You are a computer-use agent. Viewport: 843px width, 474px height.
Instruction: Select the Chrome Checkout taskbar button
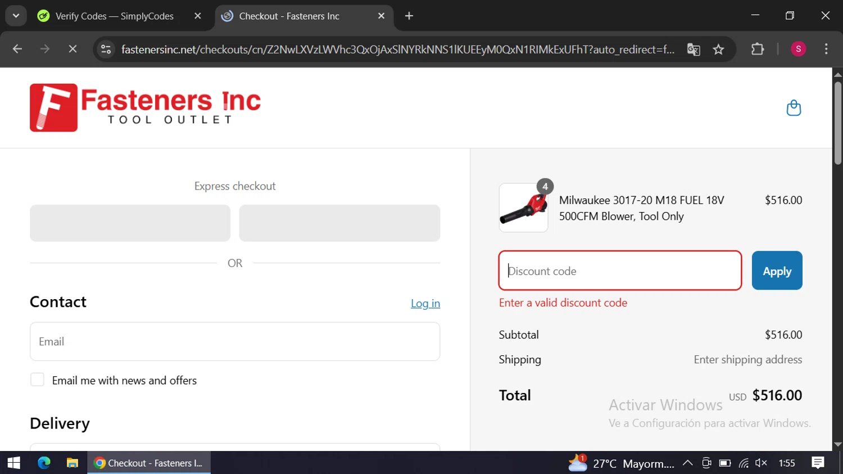tap(149, 463)
